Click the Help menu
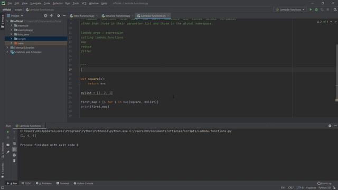The height and width of the screenshot is (190, 338). [104, 3]
